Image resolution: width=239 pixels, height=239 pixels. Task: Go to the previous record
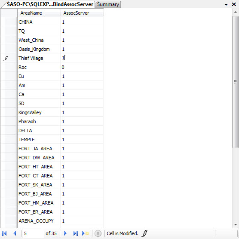point(15,233)
